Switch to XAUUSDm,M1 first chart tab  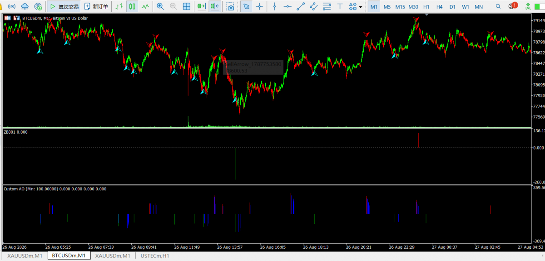tap(25, 256)
